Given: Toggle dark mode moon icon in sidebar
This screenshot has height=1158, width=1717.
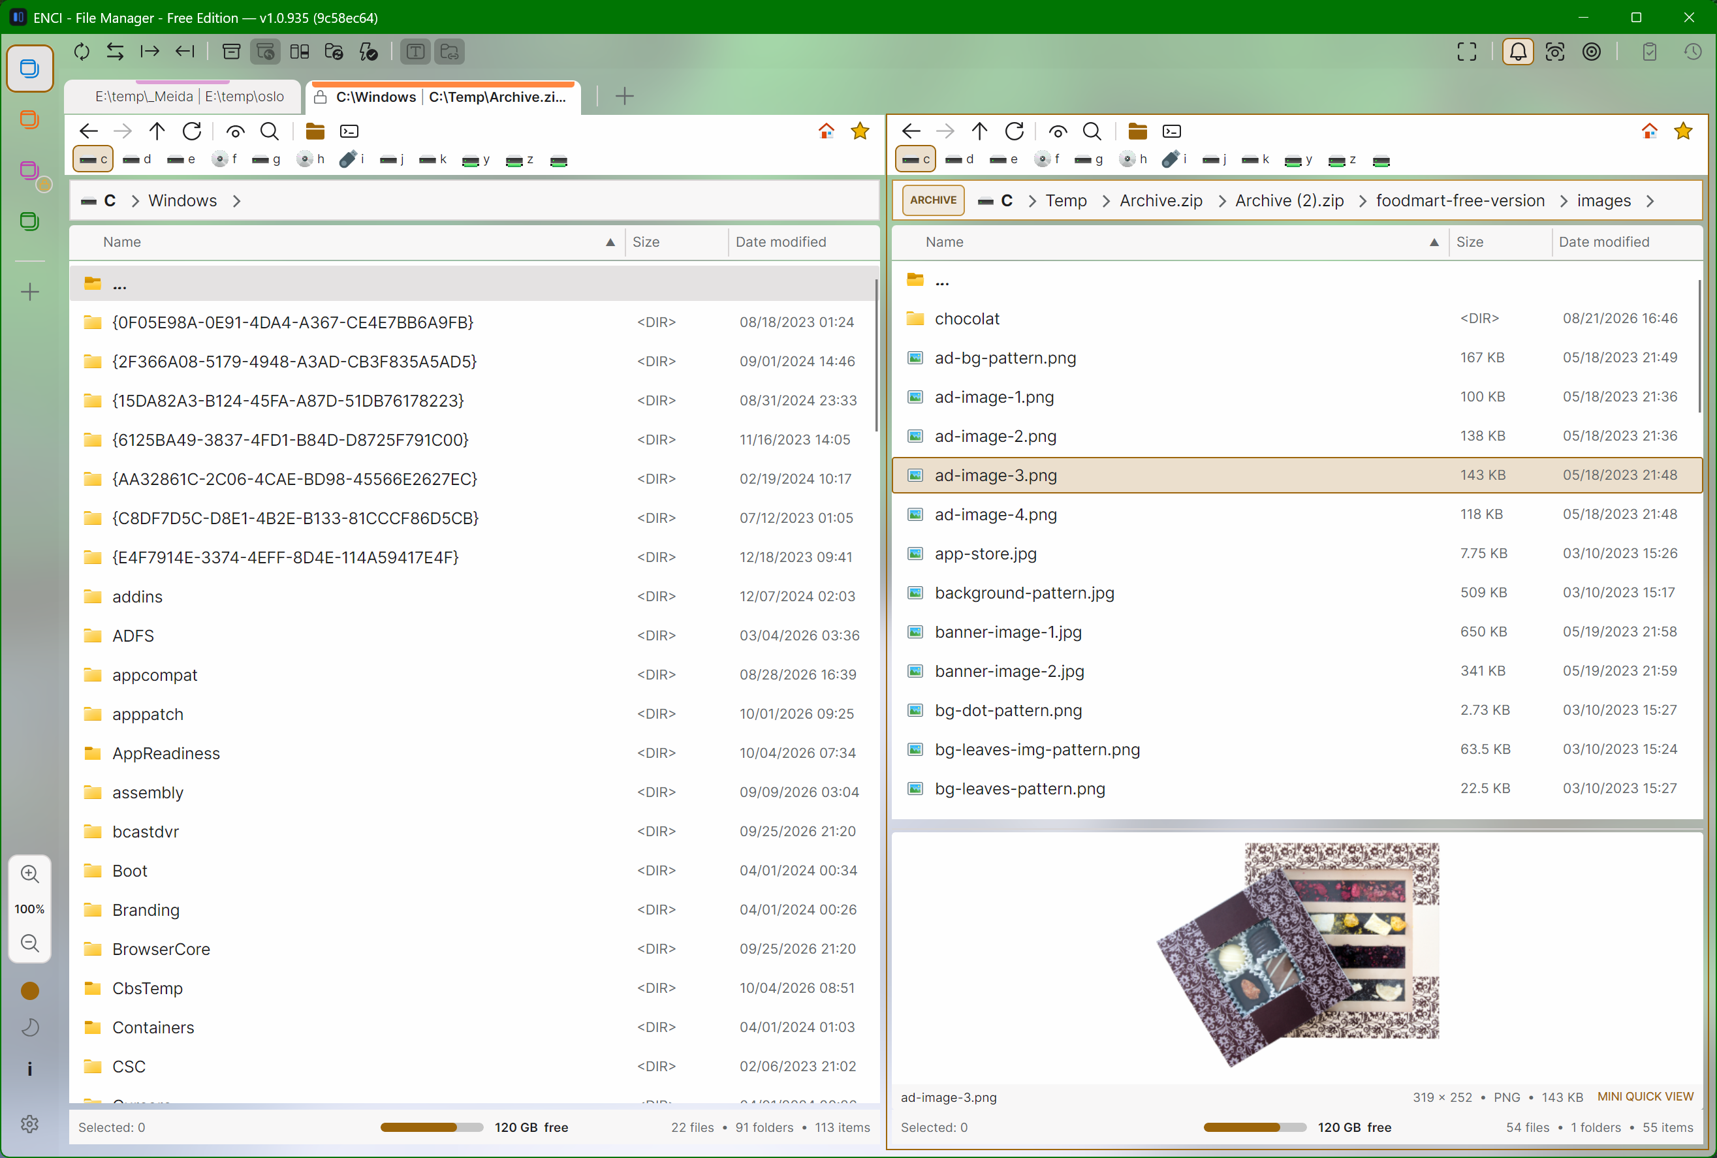Looking at the screenshot, I should (x=29, y=1028).
